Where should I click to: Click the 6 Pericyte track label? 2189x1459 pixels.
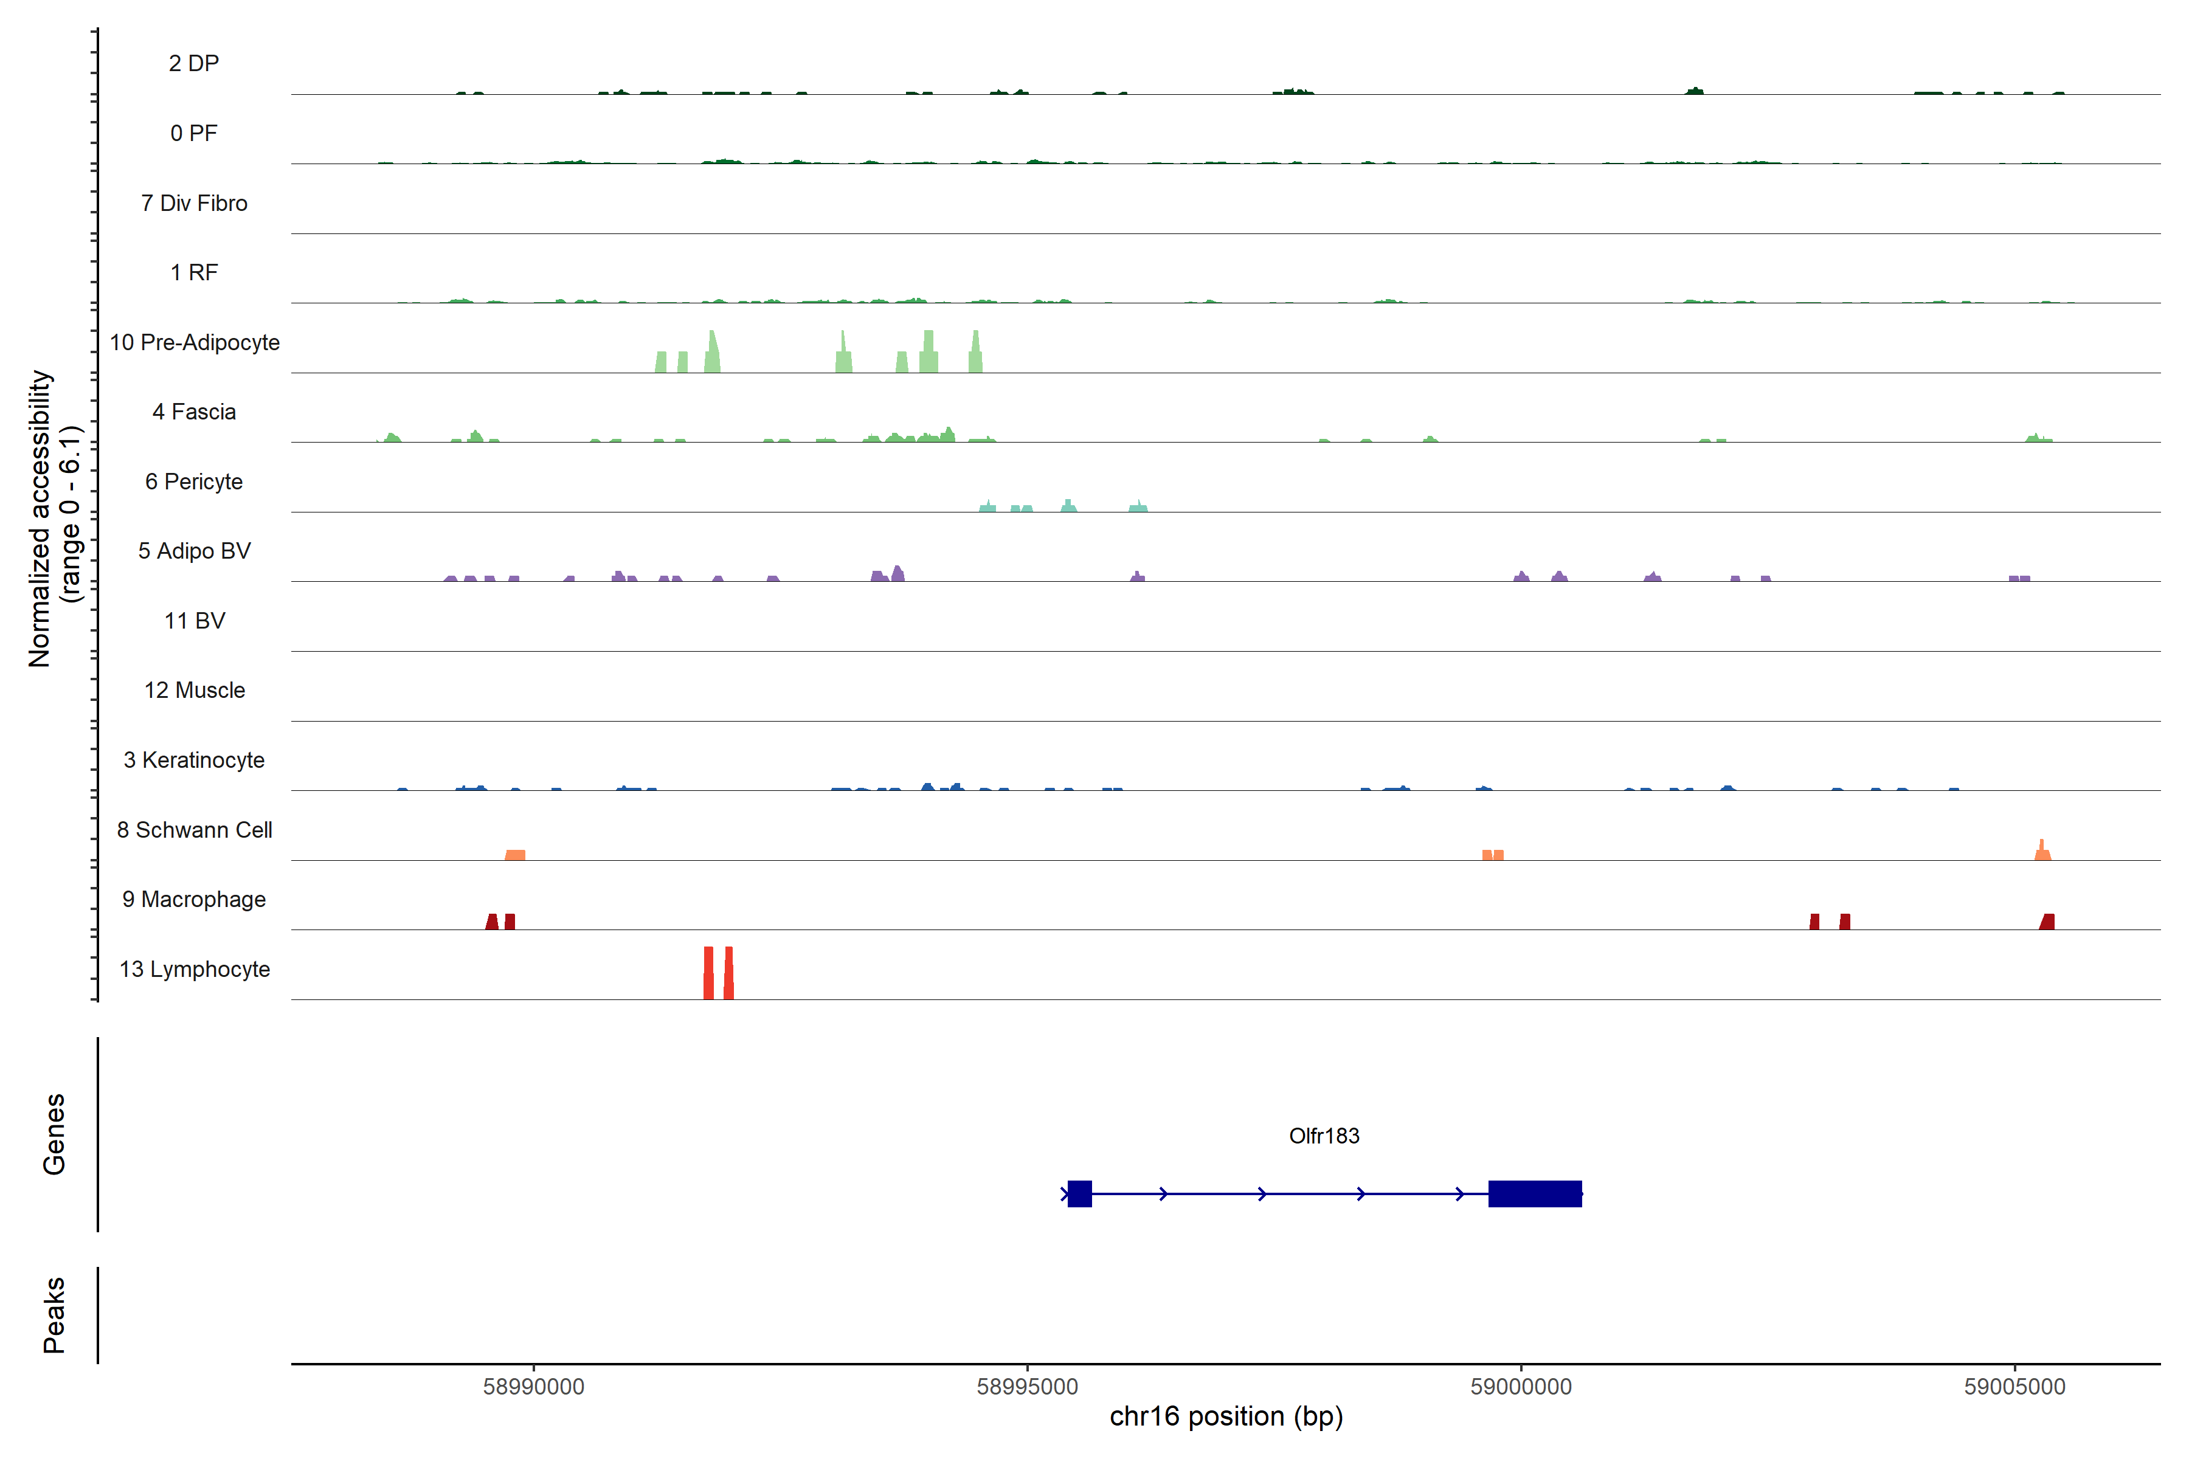tap(195, 482)
